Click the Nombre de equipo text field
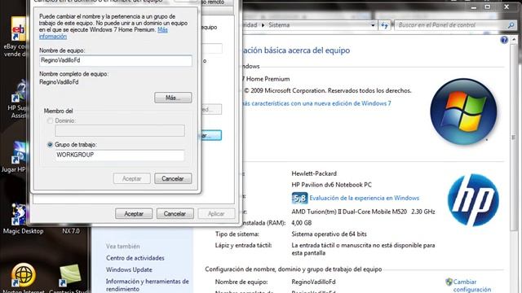The height and width of the screenshot is (293, 522). click(116, 60)
